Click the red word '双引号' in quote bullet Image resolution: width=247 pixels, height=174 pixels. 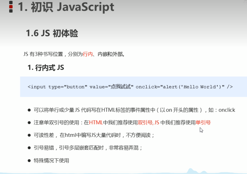[145, 123]
